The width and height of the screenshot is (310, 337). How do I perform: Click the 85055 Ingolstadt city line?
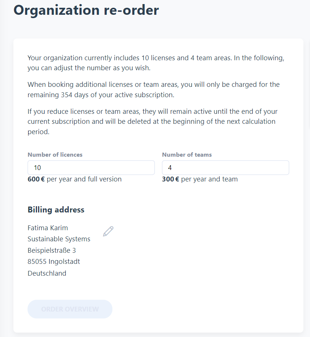pos(54,262)
